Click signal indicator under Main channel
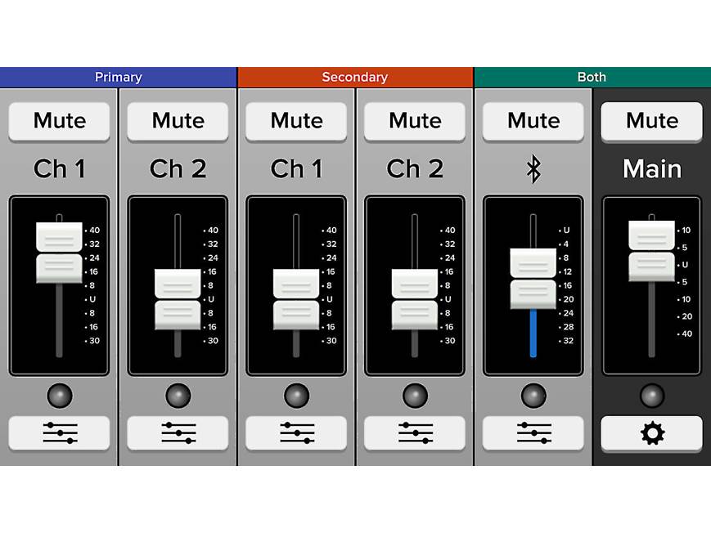Screen dimensions: 711x533 [x=652, y=396]
